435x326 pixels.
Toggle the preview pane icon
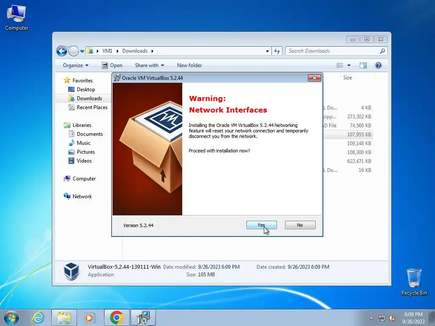coord(363,65)
